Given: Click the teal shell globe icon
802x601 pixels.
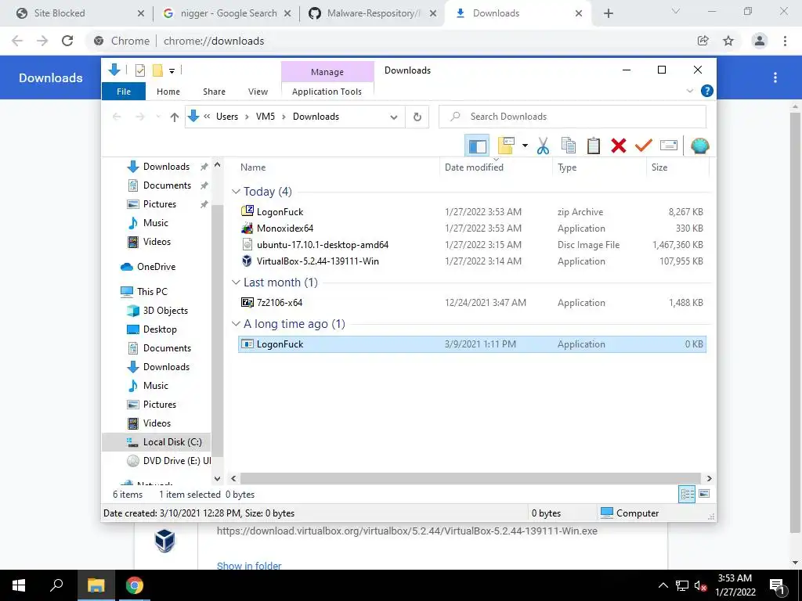Looking at the screenshot, I should click(699, 146).
